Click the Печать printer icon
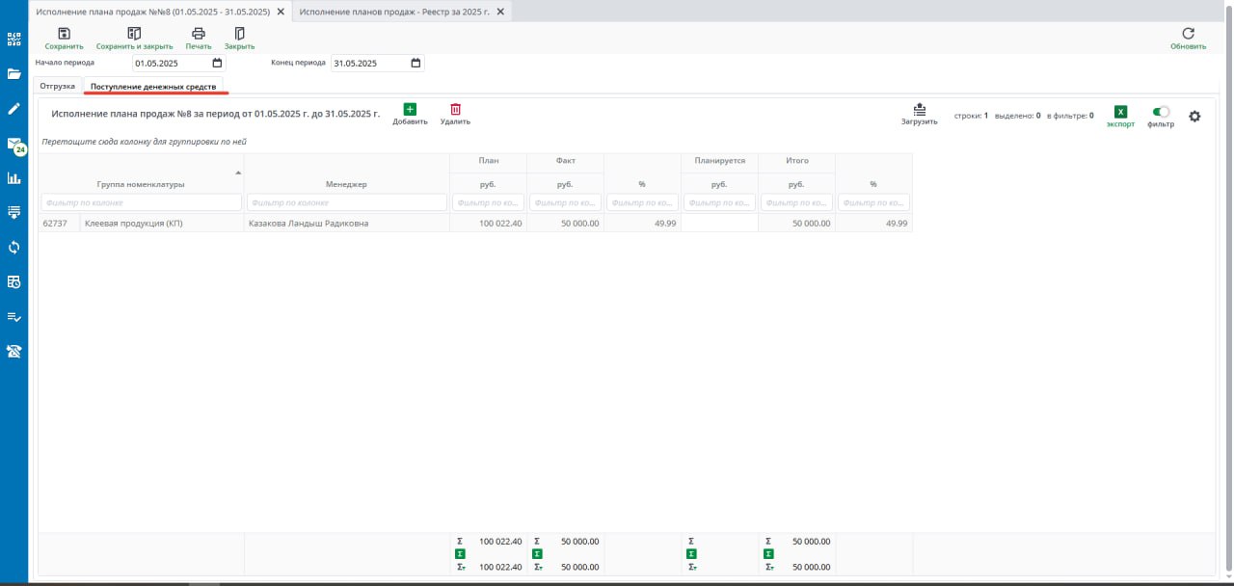Screen dimensions: 1234x586 point(199,34)
